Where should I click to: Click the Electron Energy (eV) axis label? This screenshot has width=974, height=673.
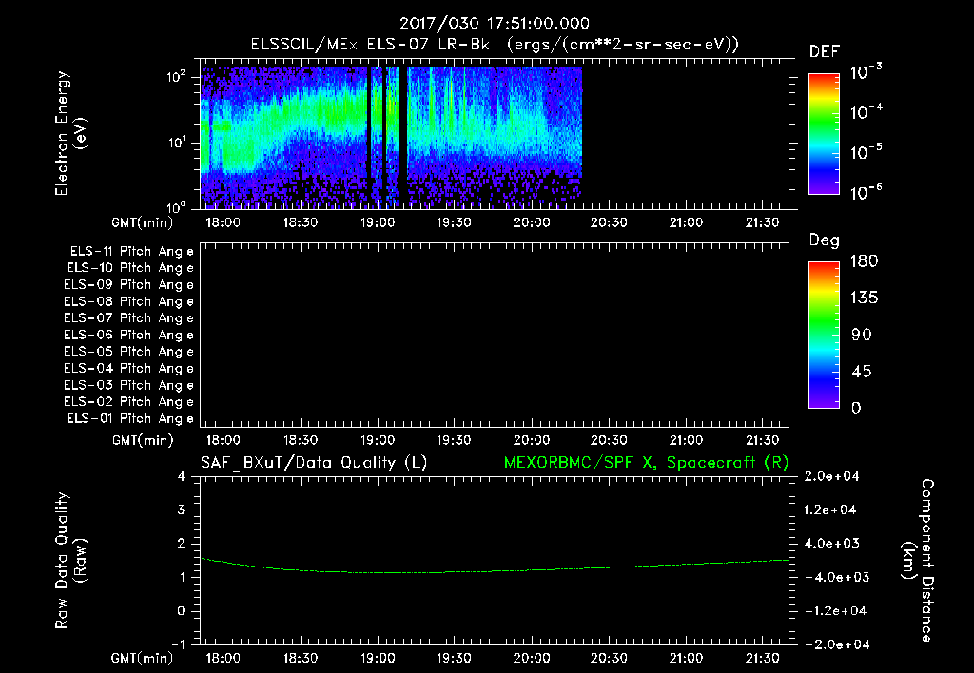(x=70, y=133)
